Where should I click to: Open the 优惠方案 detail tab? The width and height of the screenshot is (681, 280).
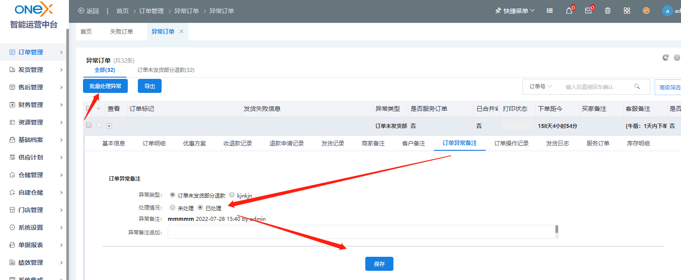[x=195, y=143]
